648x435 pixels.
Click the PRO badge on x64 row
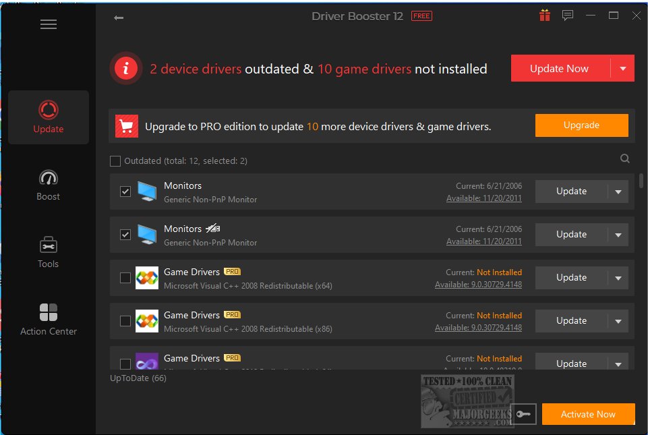click(x=232, y=272)
